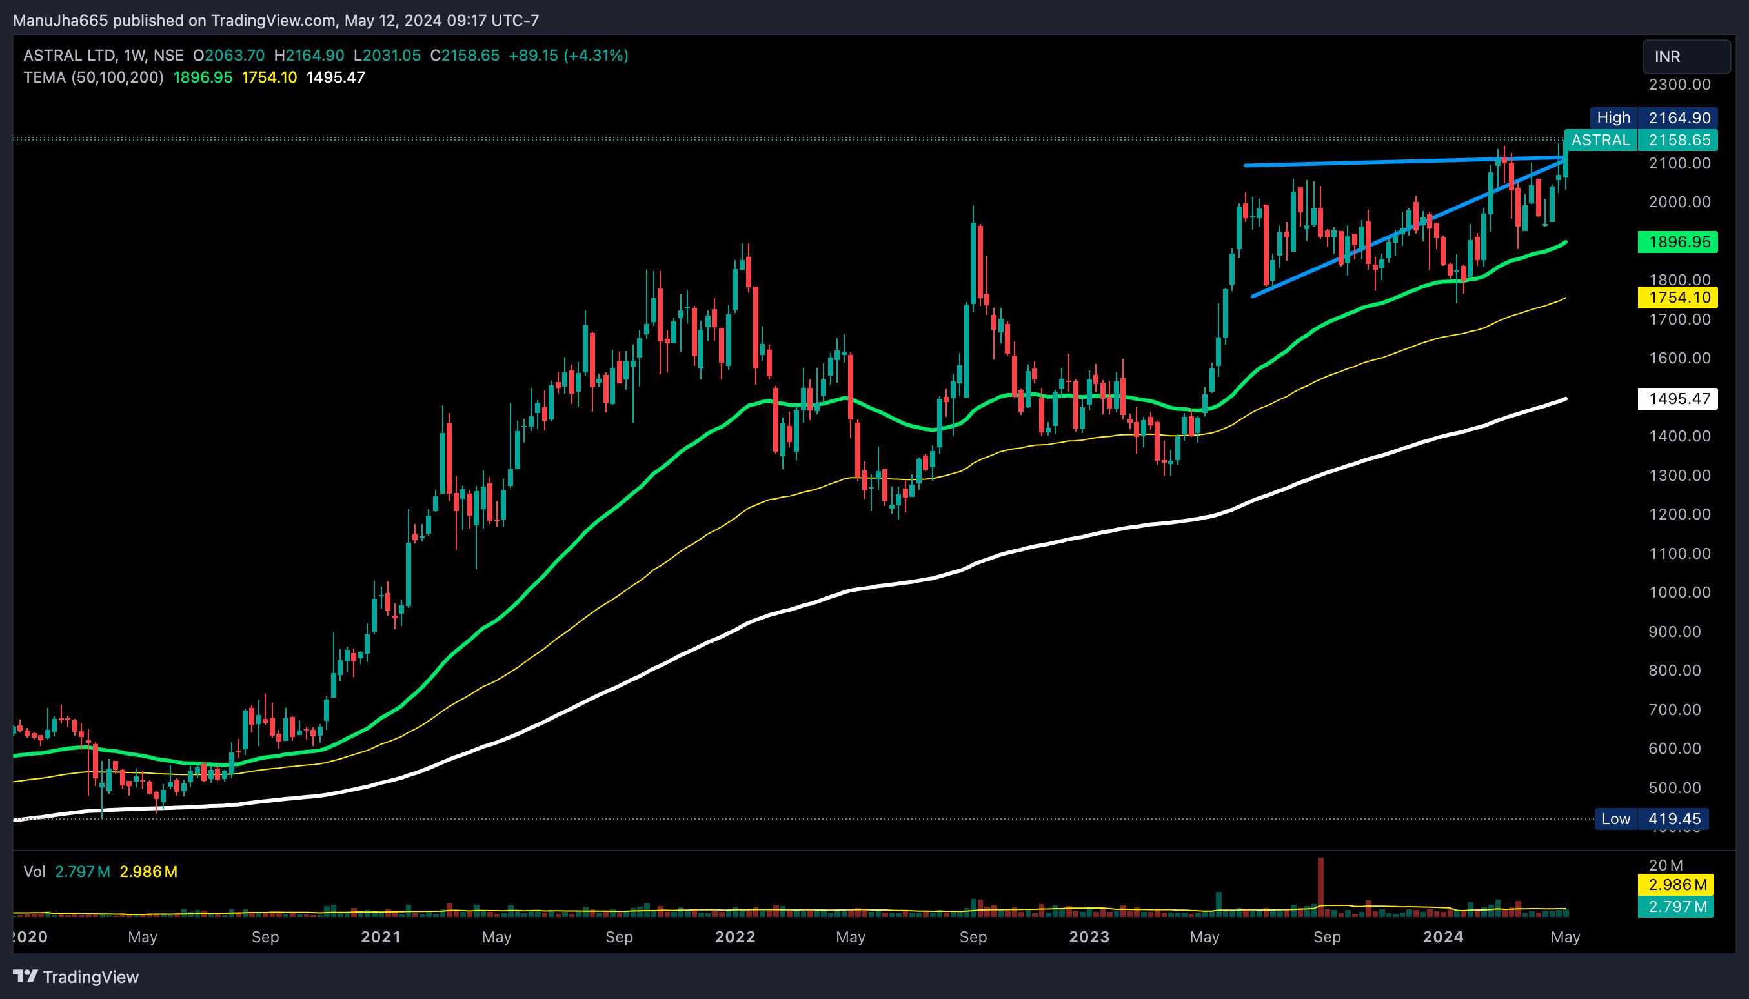Viewport: 1749px width, 999px height.
Task: Click the close price C2158.65 value
Action: pyautogui.click(x=465, y=55)
